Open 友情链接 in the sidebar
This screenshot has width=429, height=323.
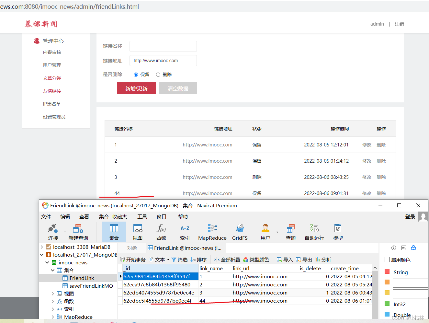coord(52,91)
